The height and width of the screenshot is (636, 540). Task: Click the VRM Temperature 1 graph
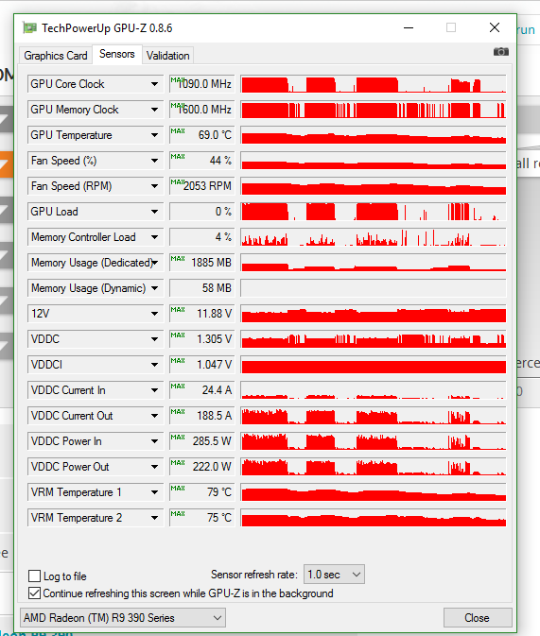click(x=374, y=492)
